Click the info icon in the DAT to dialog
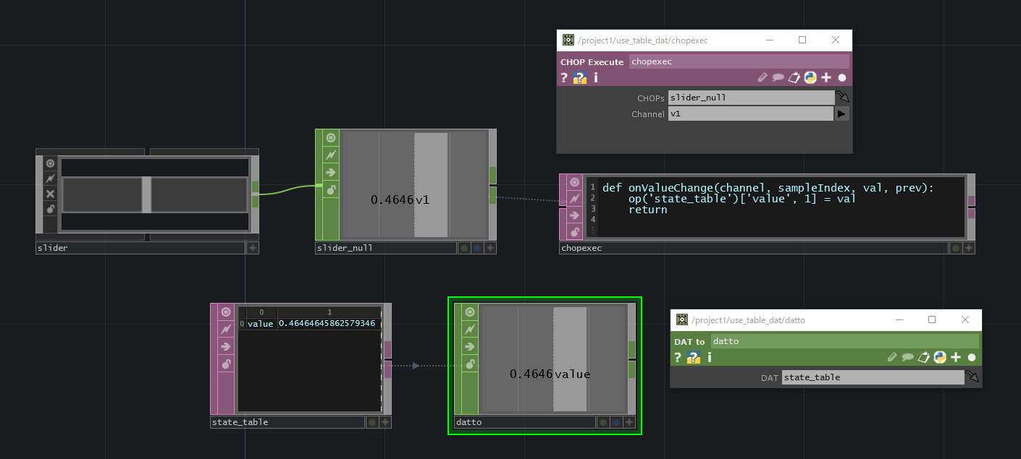 click(709, 356)
